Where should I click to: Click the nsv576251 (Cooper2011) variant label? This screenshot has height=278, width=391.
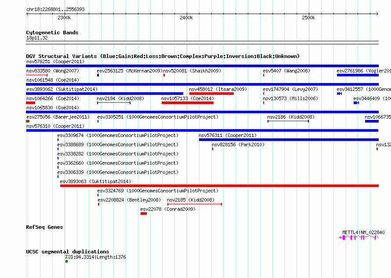pos(55,61)
